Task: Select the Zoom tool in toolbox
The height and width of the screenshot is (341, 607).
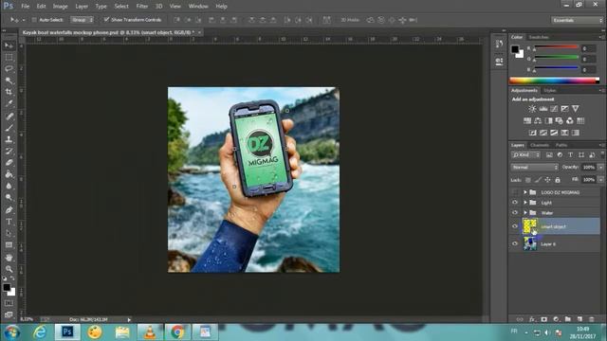Action: [9, 269]
